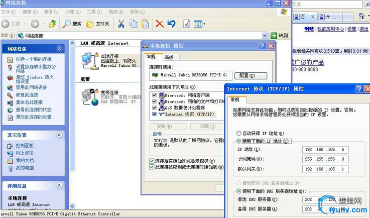Image resolution: width=370 pixels, height=218 pixels.
Task: Open the 工具(T) menu
Action: coord(94,12)
